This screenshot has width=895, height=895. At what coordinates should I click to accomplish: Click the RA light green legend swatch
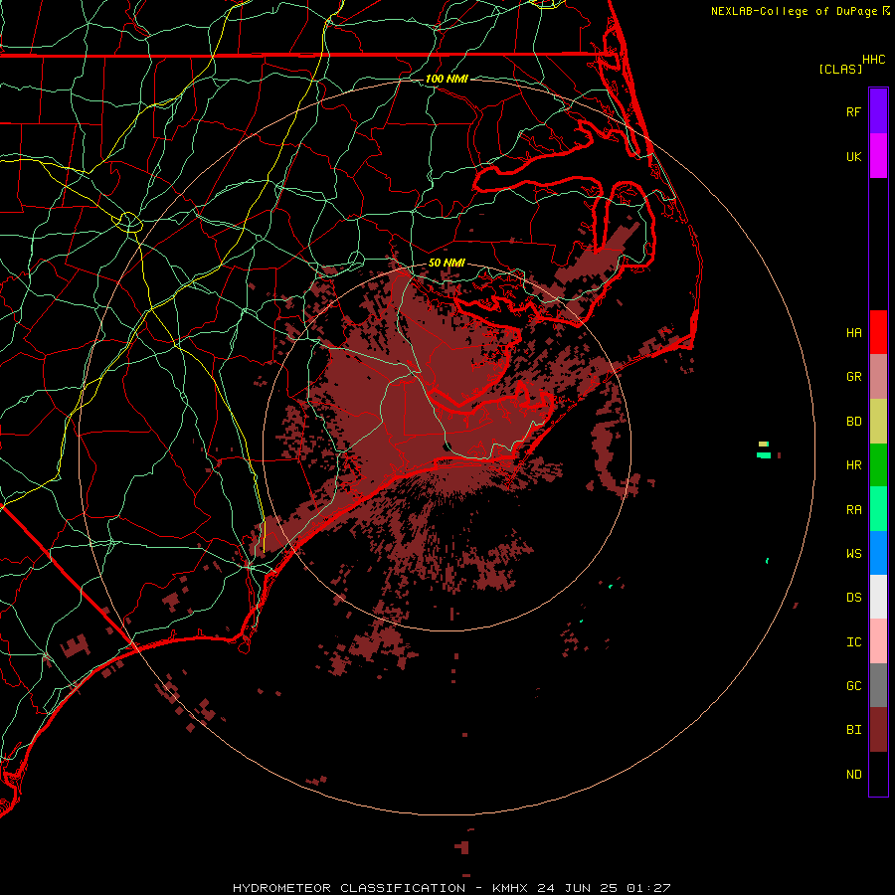click(878, 509)
